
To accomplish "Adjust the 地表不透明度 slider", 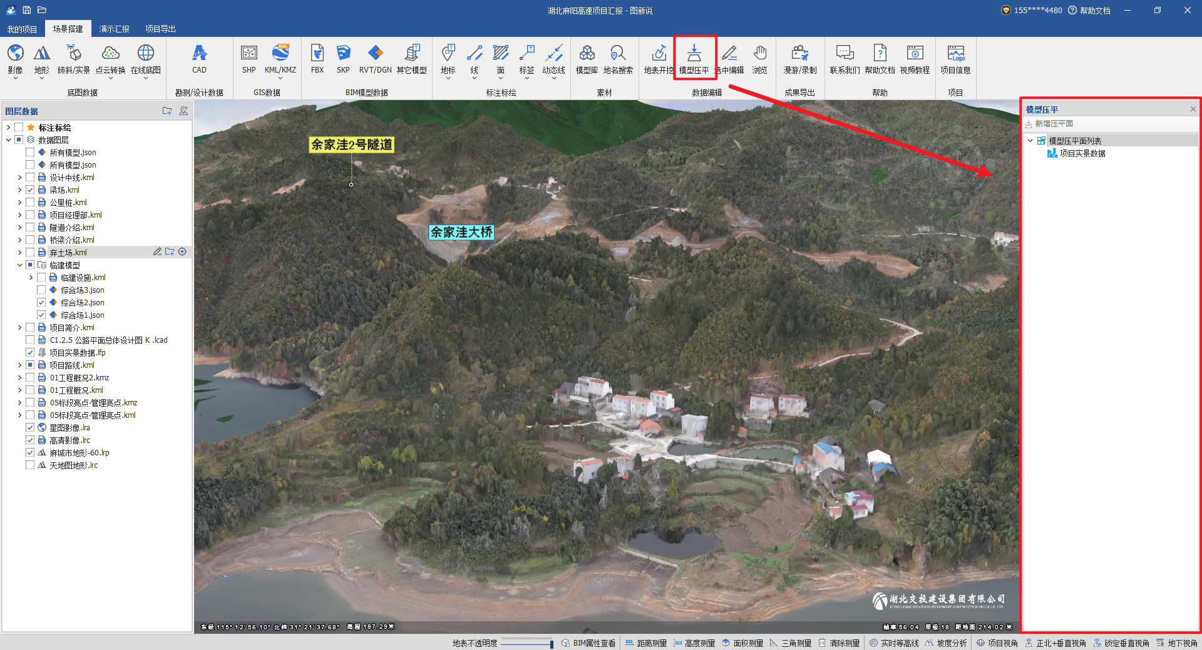I will [527, 643].
